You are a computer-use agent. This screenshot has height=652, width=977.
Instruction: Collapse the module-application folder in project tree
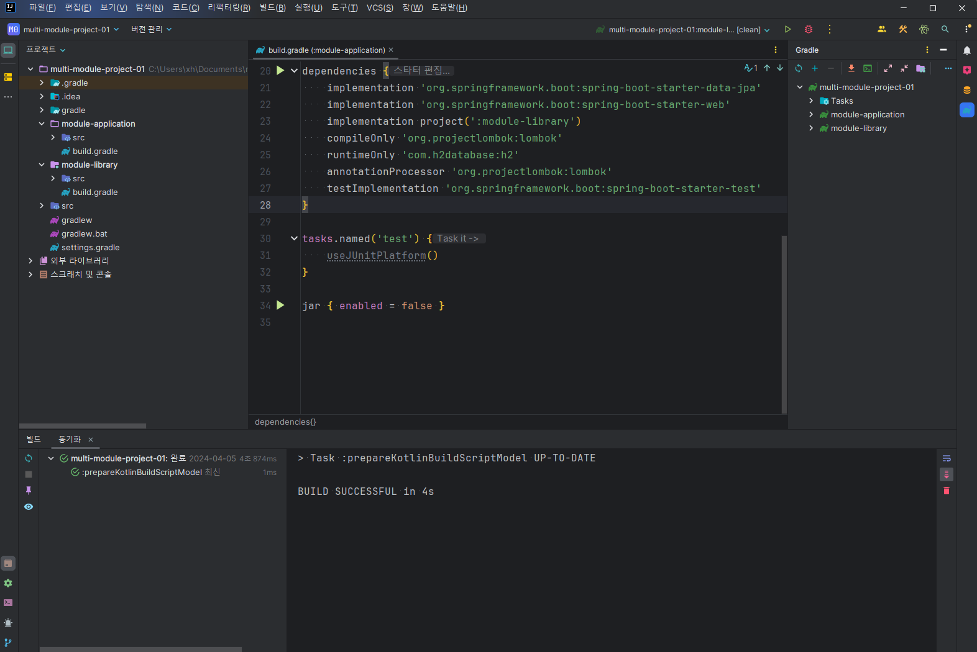point(42,124)
